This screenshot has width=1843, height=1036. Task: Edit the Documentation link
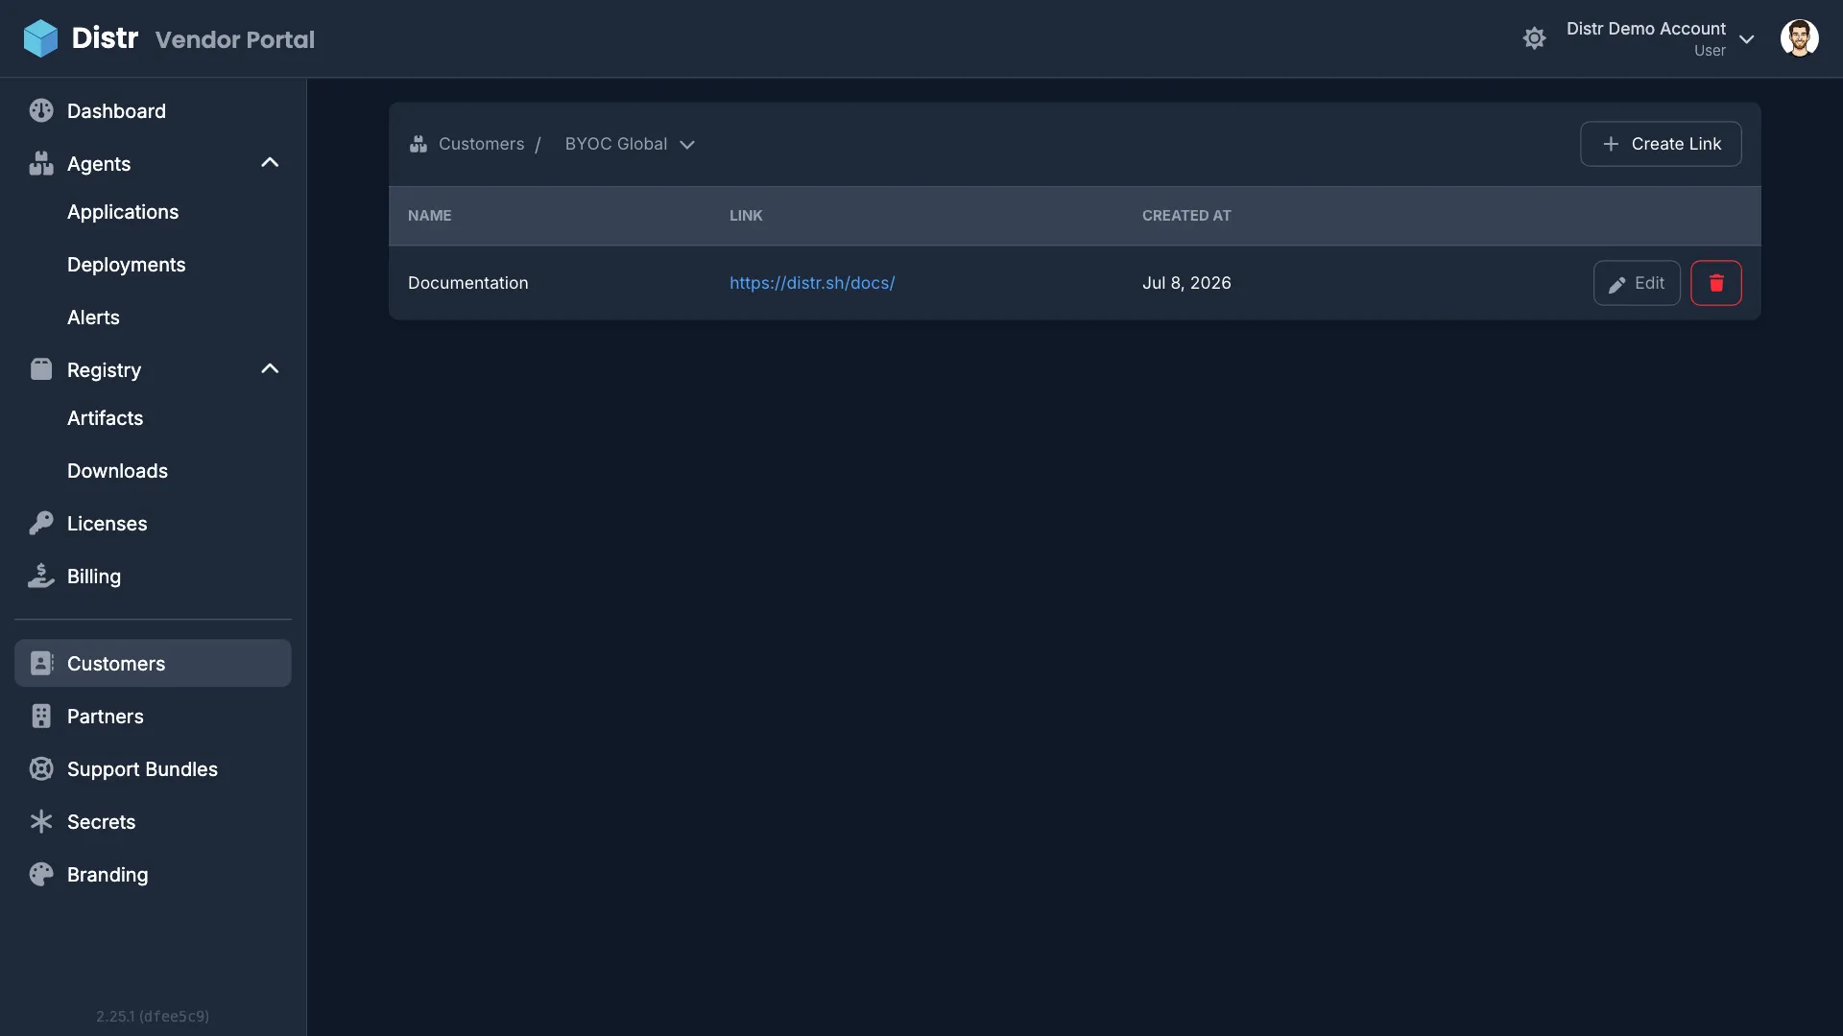[1637, 283]
